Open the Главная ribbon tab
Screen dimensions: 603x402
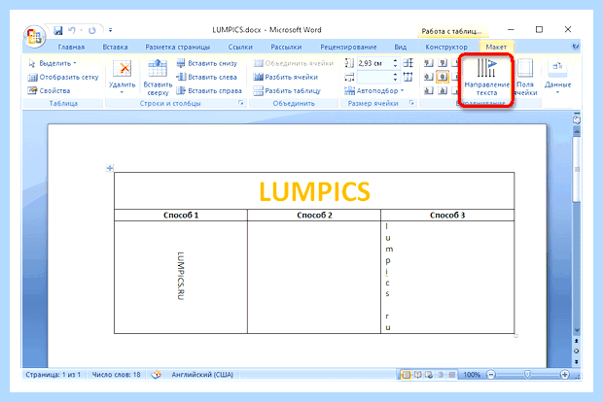[x=71, y=47]
